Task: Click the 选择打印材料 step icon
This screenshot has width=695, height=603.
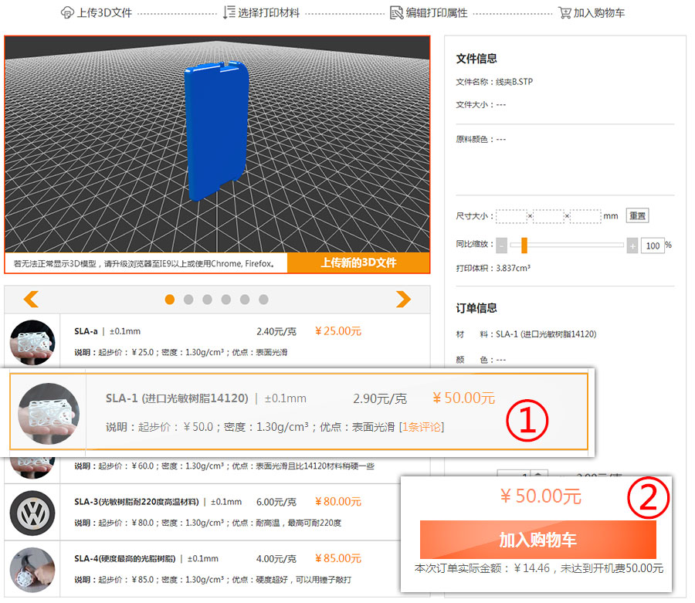Action: click(229, 13)
